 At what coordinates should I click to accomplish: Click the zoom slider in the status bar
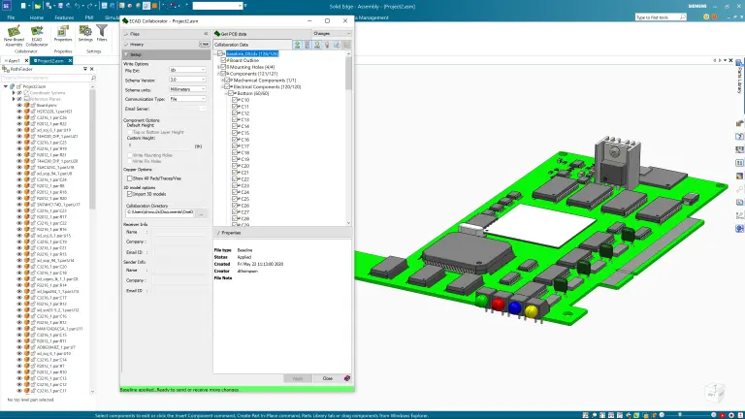coord(688,415)
